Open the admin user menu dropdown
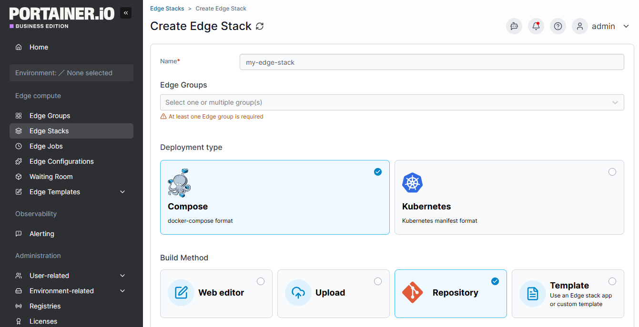 coord(626,27)
